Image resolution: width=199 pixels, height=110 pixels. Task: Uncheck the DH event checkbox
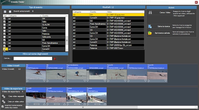click(x=4, y=19)
